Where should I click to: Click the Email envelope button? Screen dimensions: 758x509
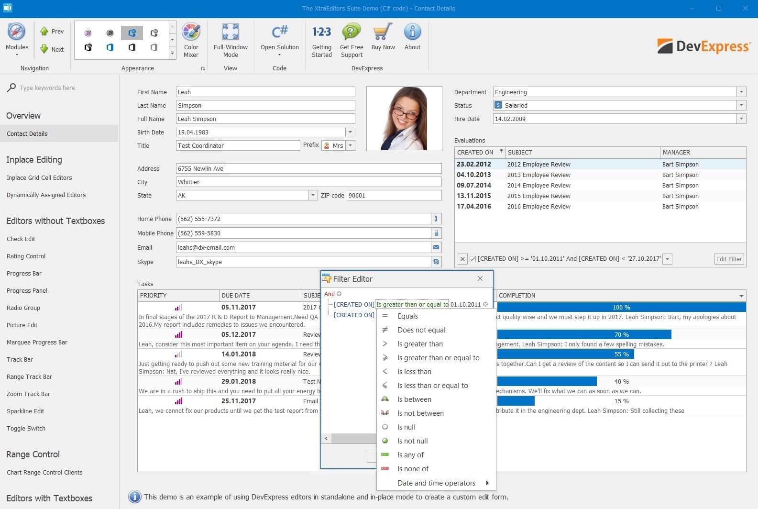tap(436, 247)
